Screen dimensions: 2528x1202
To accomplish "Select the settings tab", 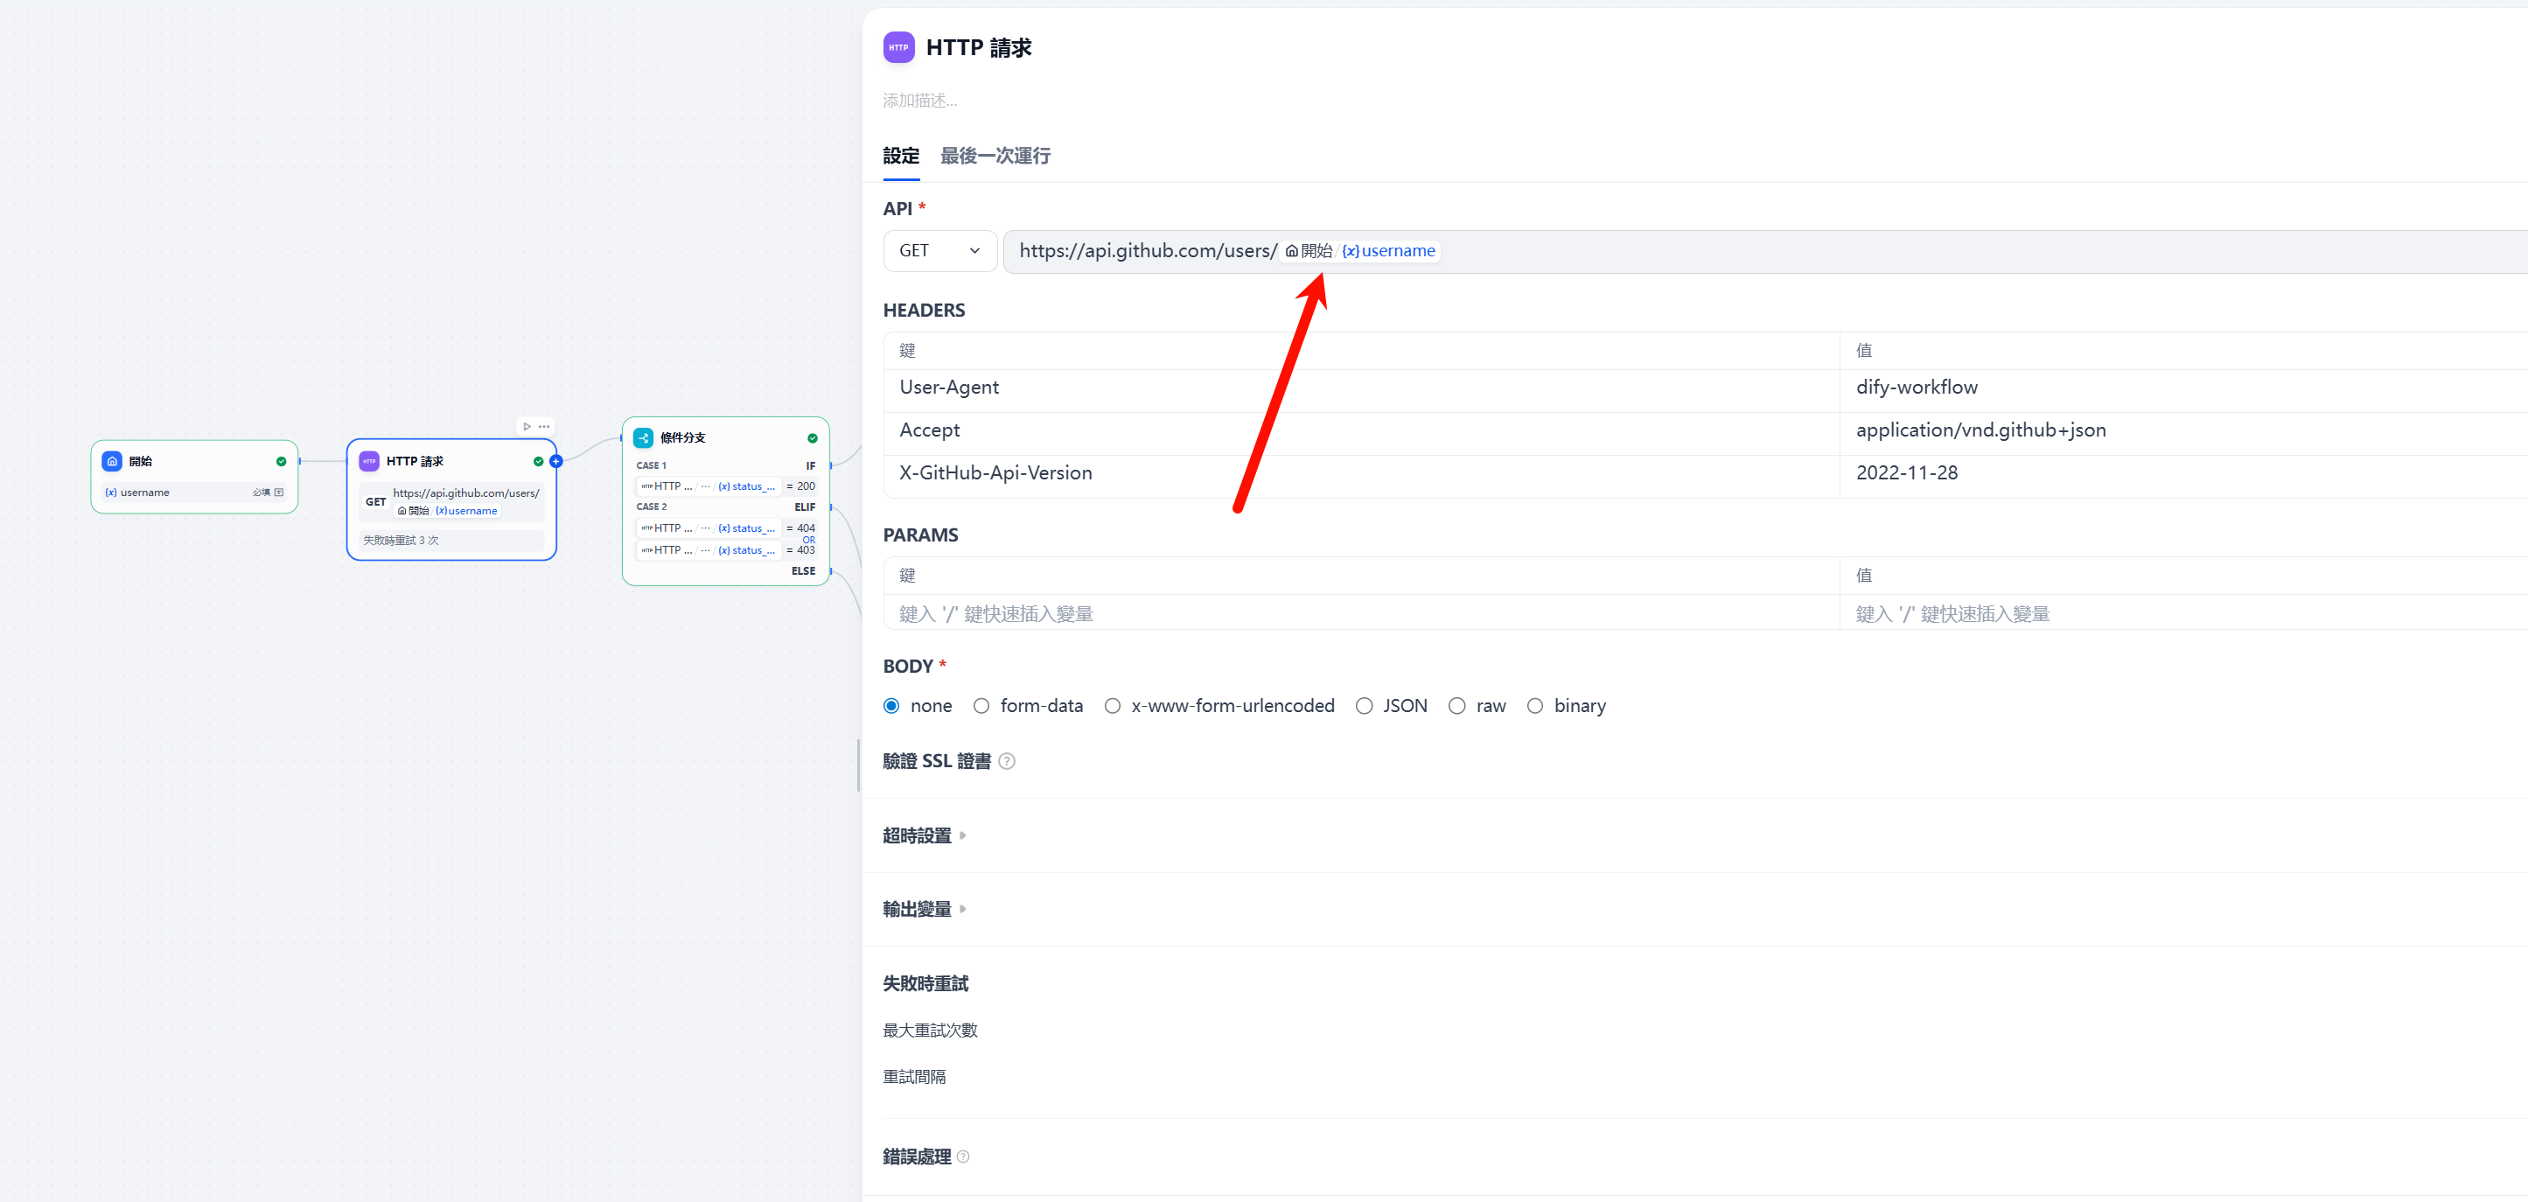I will [x=900, y=156].
